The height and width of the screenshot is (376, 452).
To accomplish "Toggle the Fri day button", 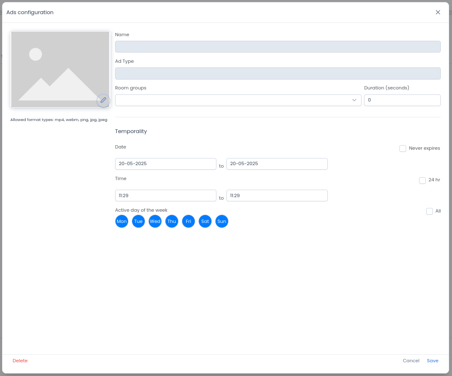I will click(188, 221).
